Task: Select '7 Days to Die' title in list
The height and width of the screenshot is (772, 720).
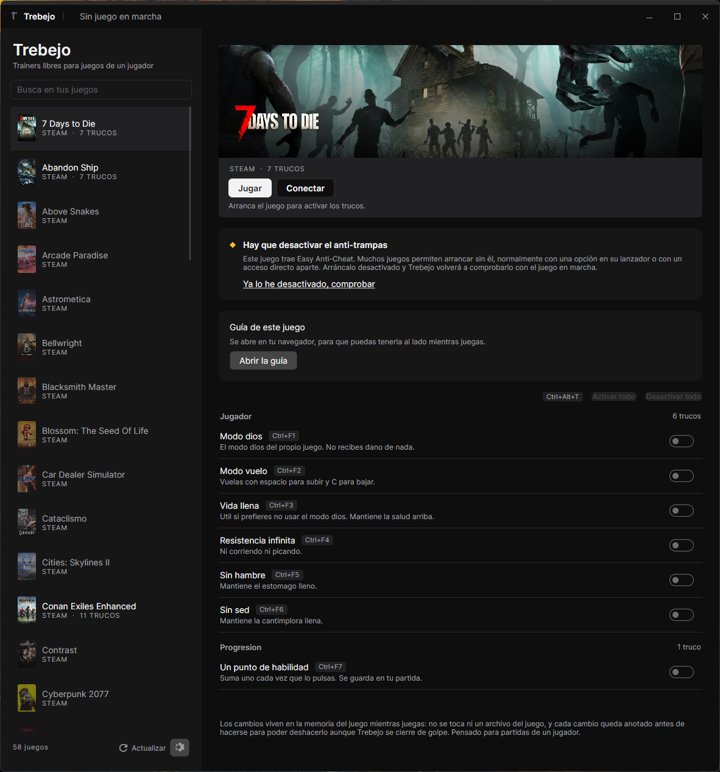Action: tap(69, 124)
